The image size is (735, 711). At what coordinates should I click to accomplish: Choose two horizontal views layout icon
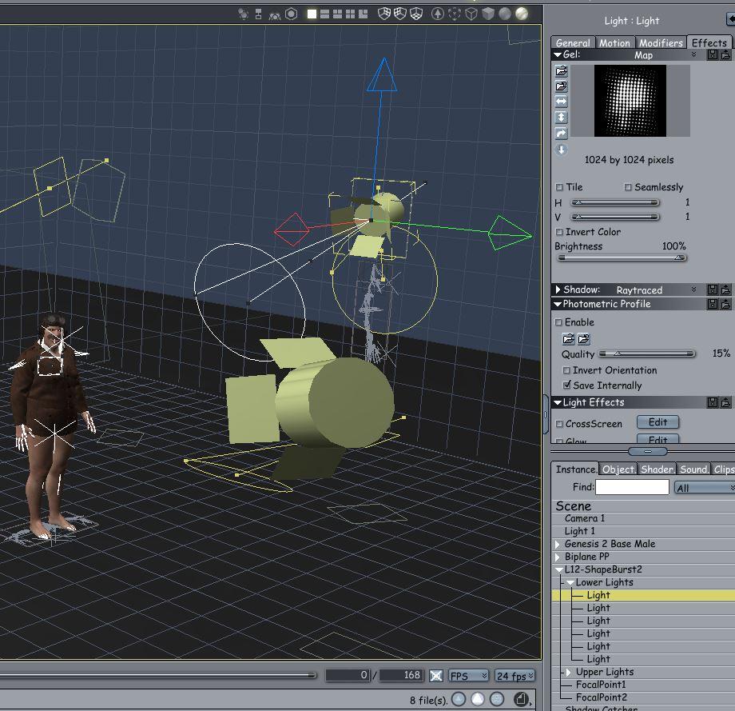(x=324, y=14)
